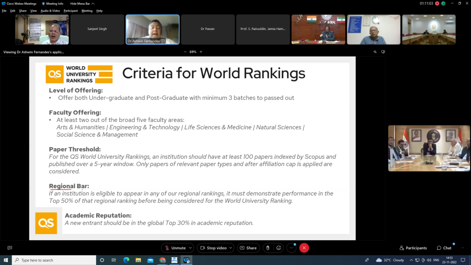Click the 'Criteria for World Rankings' slide title

213,73
